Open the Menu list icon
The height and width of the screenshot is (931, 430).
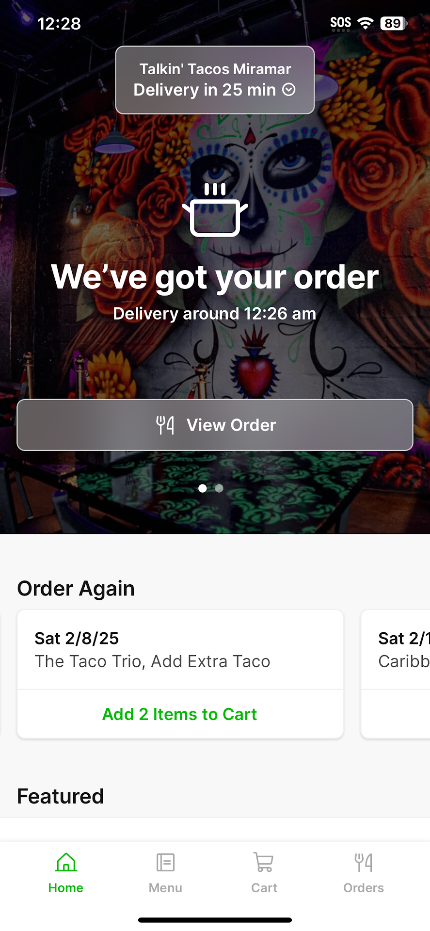click(165, 862)
